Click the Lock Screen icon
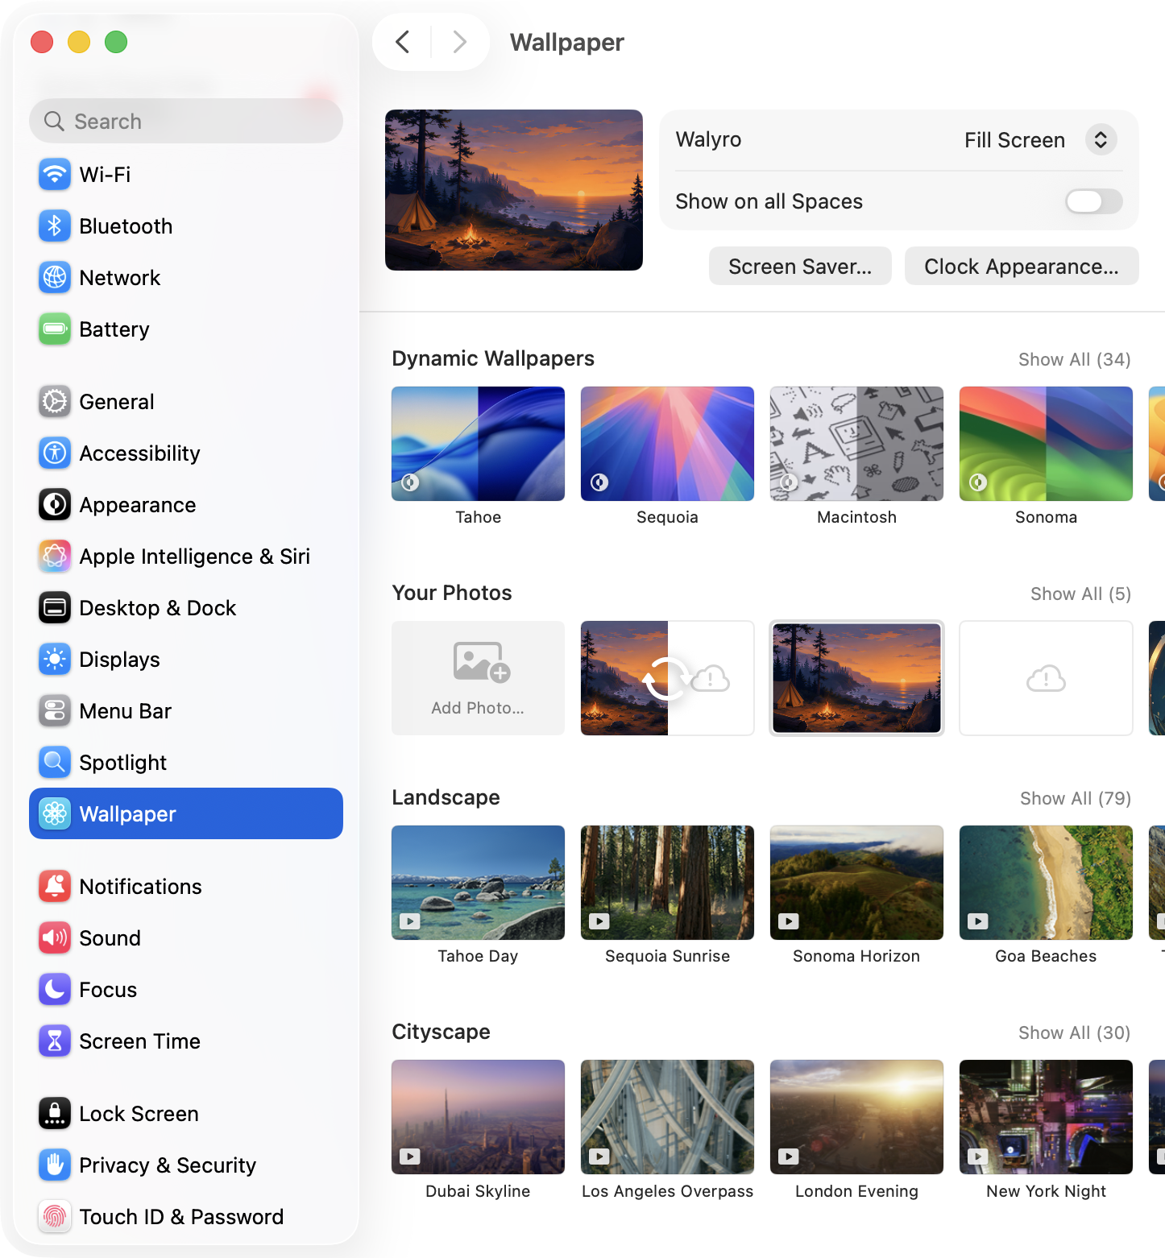The width and height of the screenshot is (1165, 1258). point(55,1113)
